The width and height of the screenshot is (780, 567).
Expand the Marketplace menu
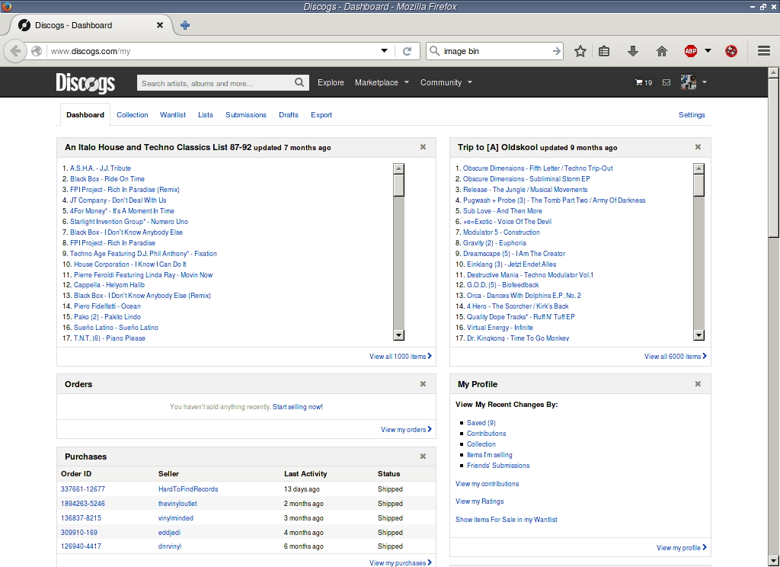(x=382, y=82)
